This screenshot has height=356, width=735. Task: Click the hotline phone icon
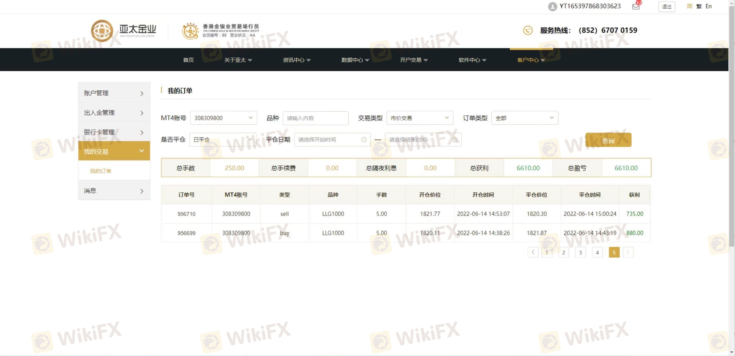click(528, 30)
